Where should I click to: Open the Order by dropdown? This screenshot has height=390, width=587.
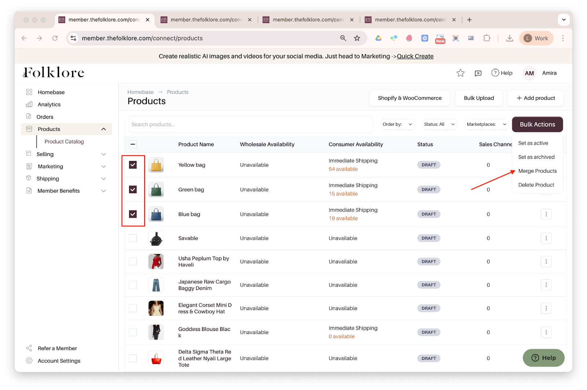click(397, 124)
